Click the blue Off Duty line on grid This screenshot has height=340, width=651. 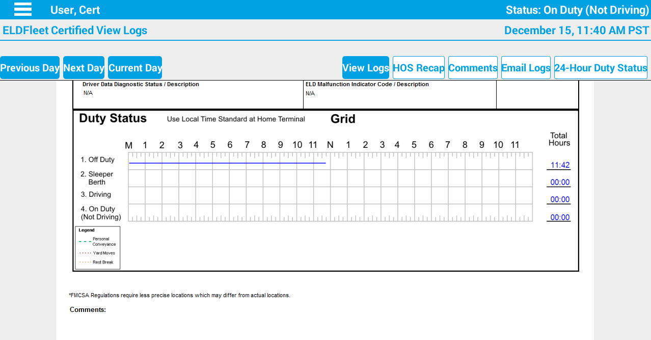pos(227,163)
